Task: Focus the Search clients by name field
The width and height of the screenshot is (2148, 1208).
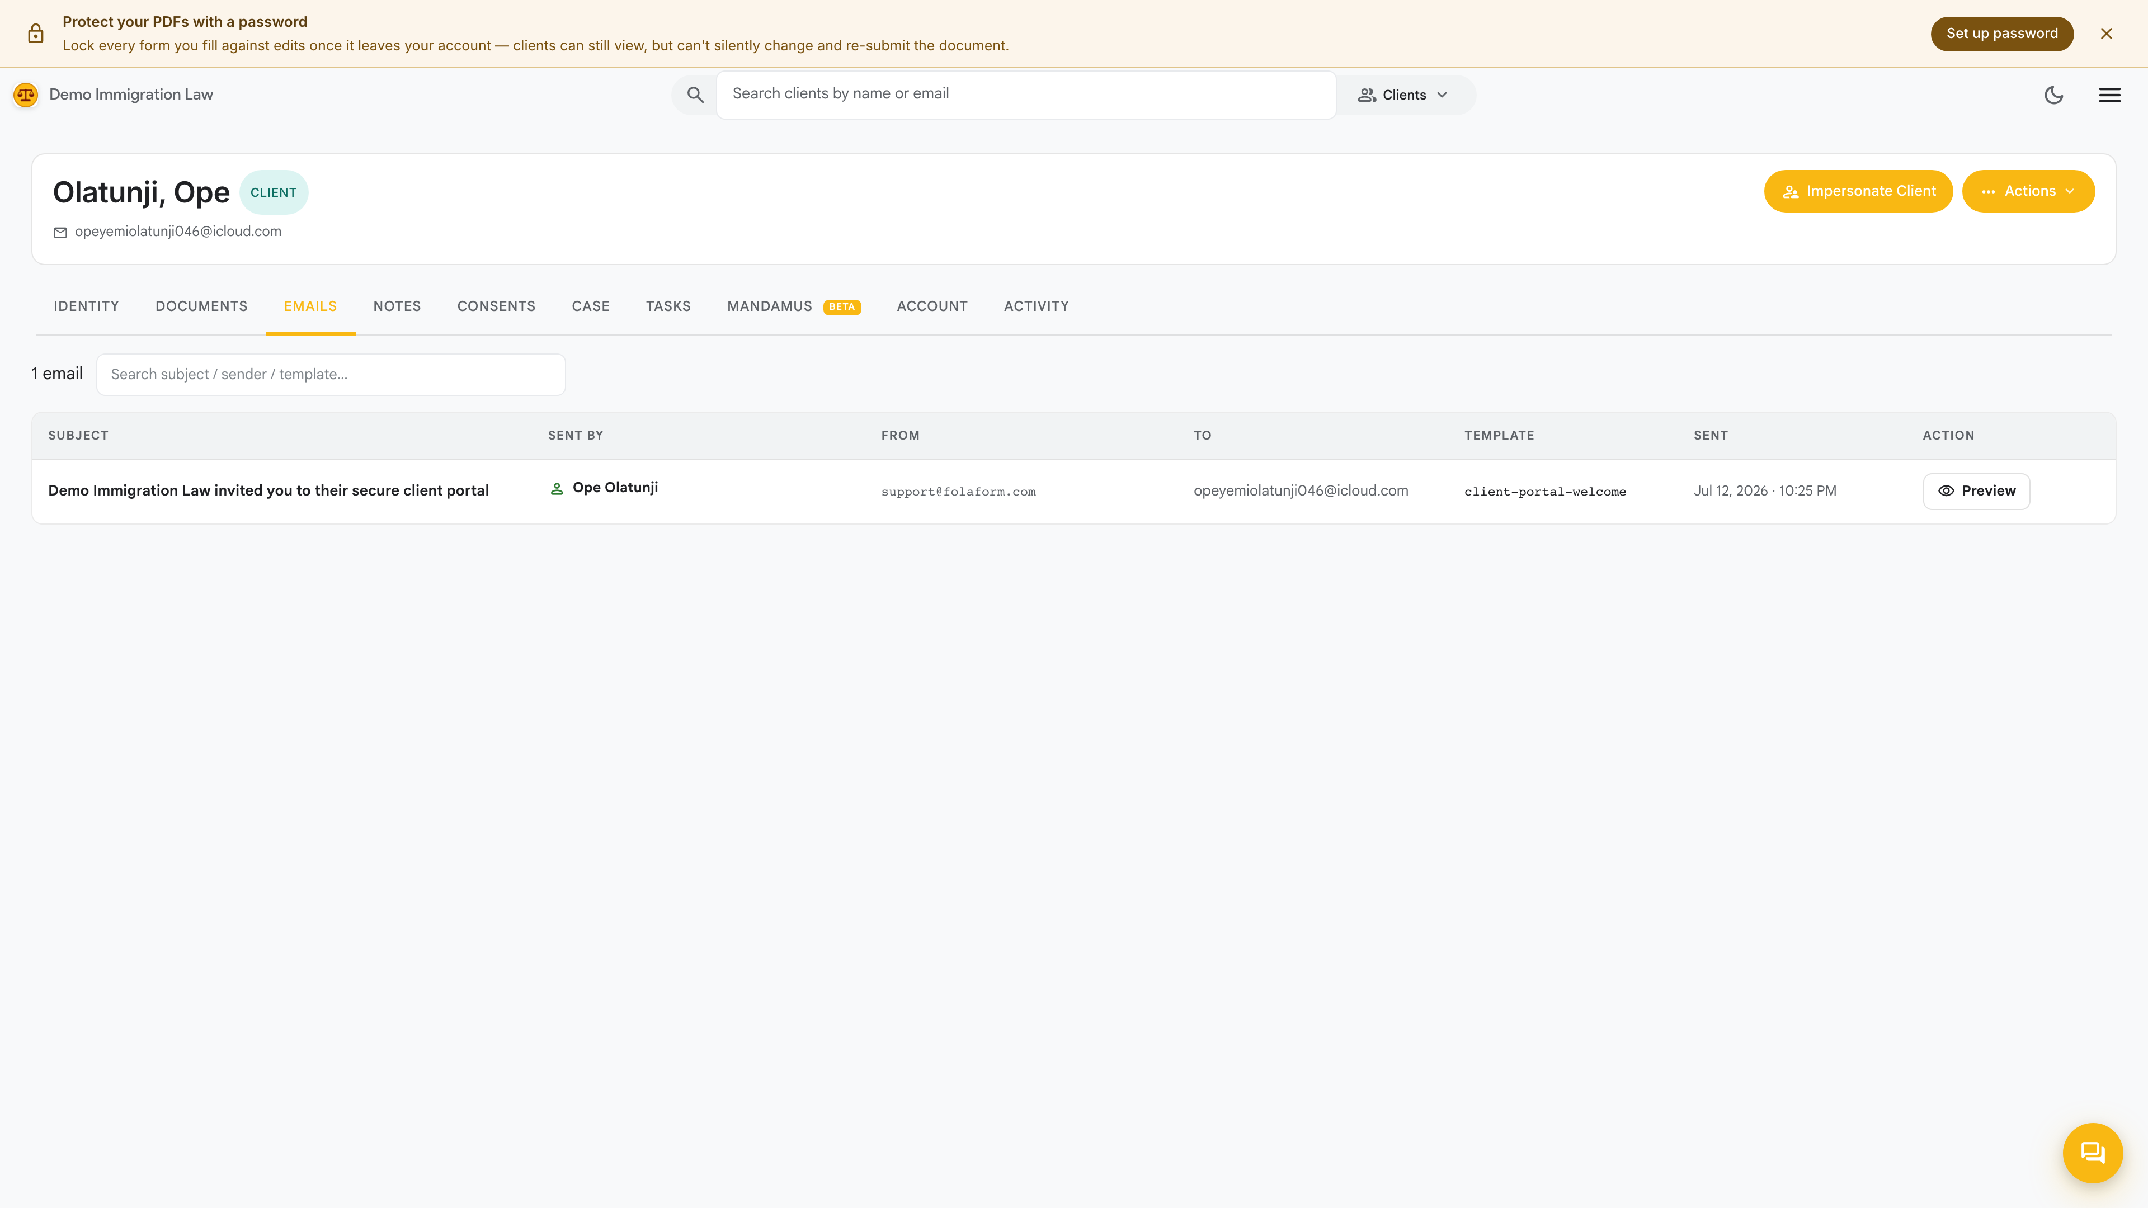Action: click(1026, 94)
